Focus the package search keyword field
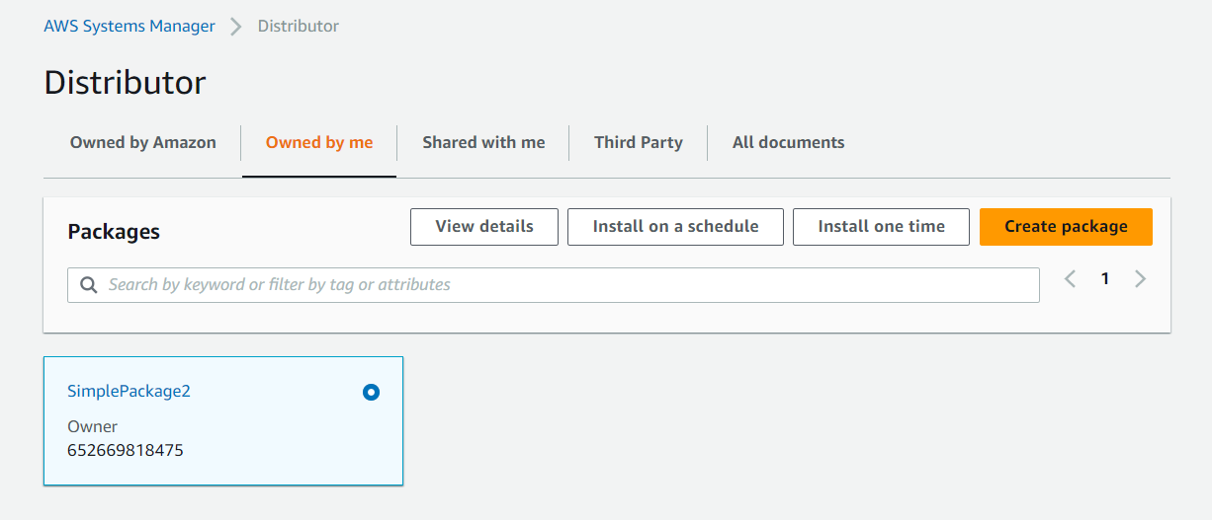 [x=563, y=285]
